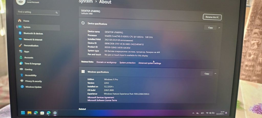Screen dimensions: 262x118
Task: Click System in the breadcrumb
Action: [x=86, y=2]
